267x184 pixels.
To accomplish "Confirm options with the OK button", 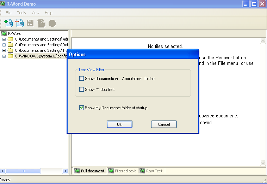I will 119,124.
